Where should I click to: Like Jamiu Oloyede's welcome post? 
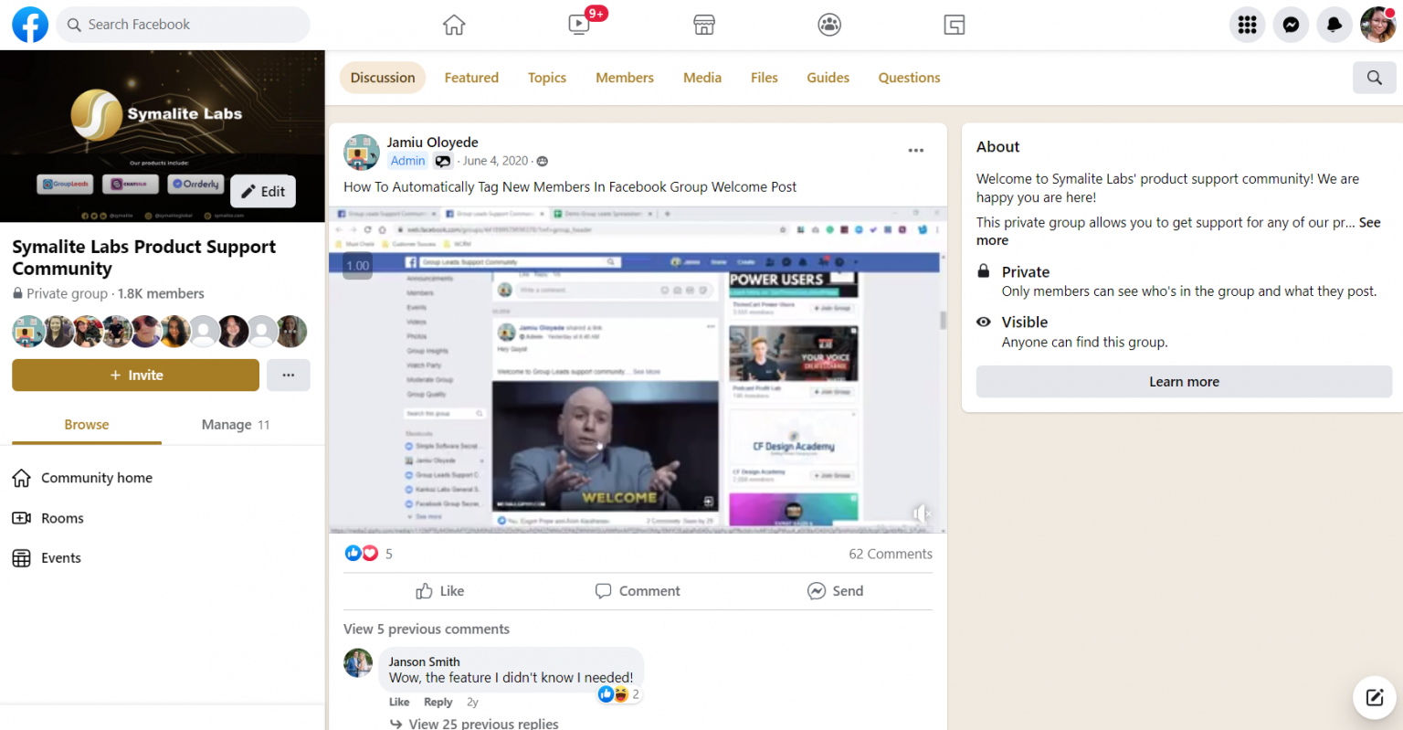[439, 590]
